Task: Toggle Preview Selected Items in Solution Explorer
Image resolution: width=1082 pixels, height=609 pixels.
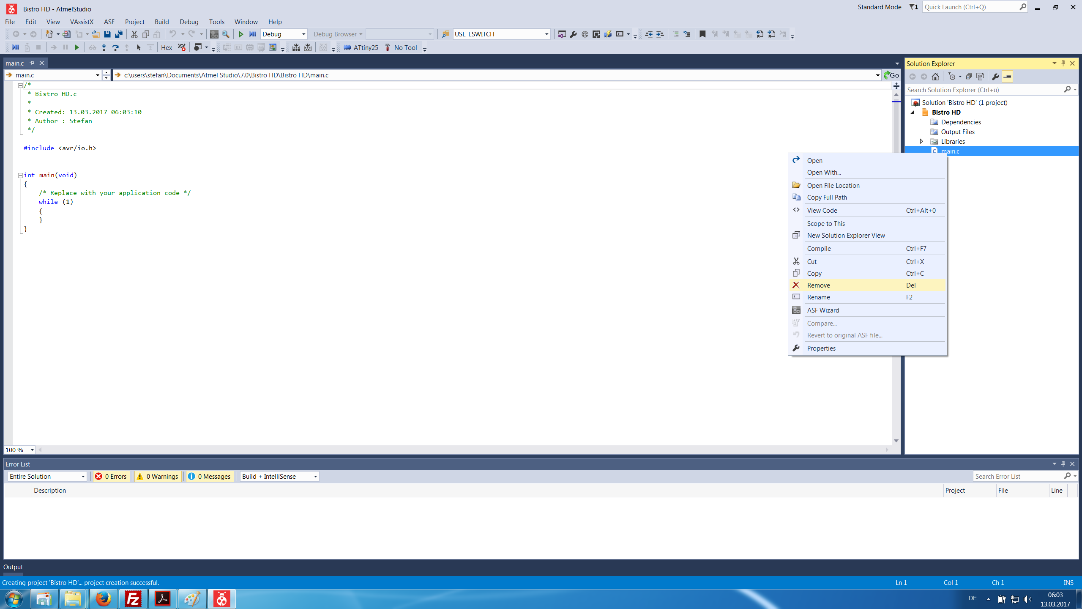Action: click(1007, 77)
